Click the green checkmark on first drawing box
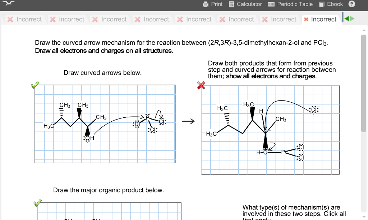The image size is (368, 220). click(x=35, y=85)
